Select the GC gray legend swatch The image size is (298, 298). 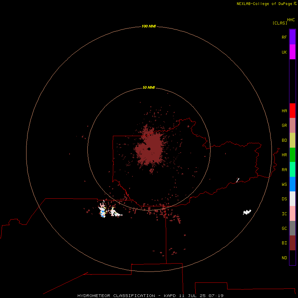pyautogui.click(x=292, y=228)
